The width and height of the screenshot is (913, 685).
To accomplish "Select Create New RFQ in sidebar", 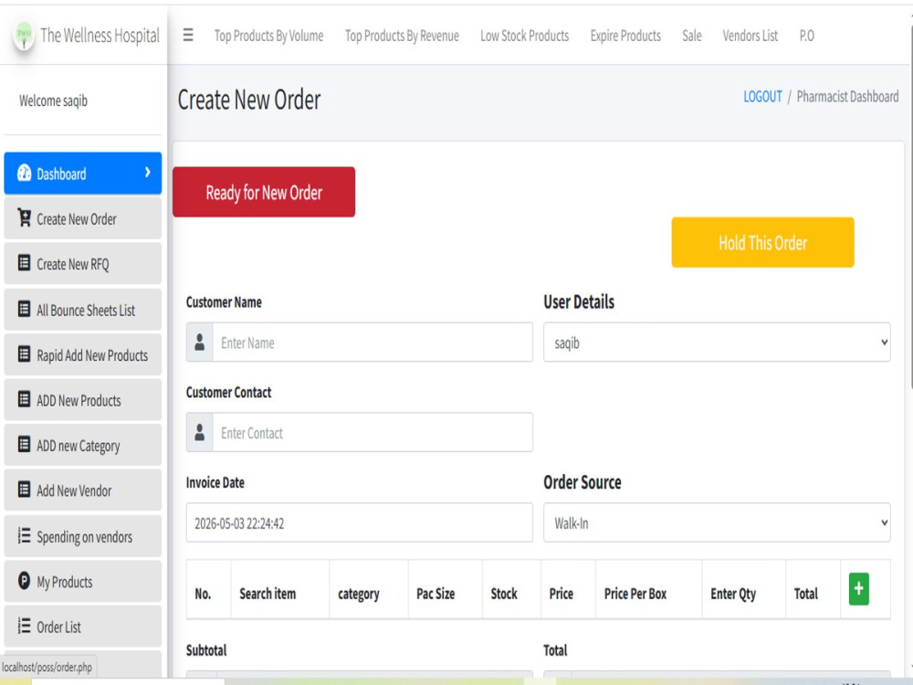I will tap(83, 263).
